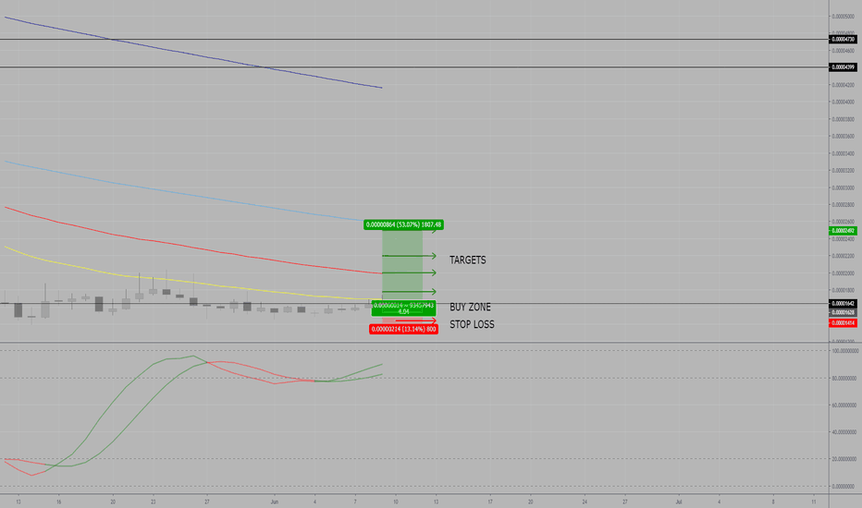Viewport: 862px width, 508px height.
Task: Click the 10 date label on time axis
Action: tap(395, 502)
